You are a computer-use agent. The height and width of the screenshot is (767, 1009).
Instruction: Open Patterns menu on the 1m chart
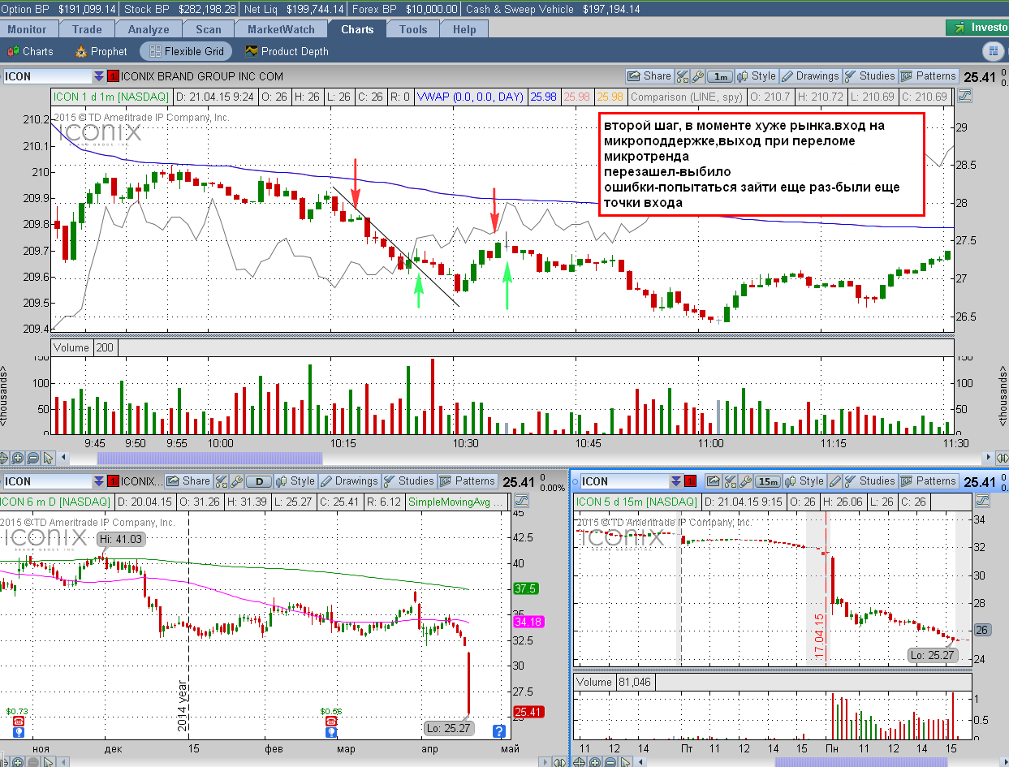tap(929, 76)
